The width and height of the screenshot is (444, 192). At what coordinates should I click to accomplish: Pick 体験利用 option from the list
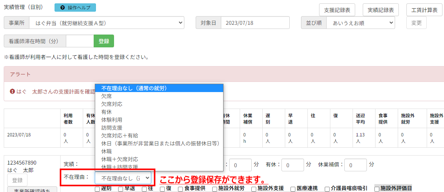coord(112,120)
